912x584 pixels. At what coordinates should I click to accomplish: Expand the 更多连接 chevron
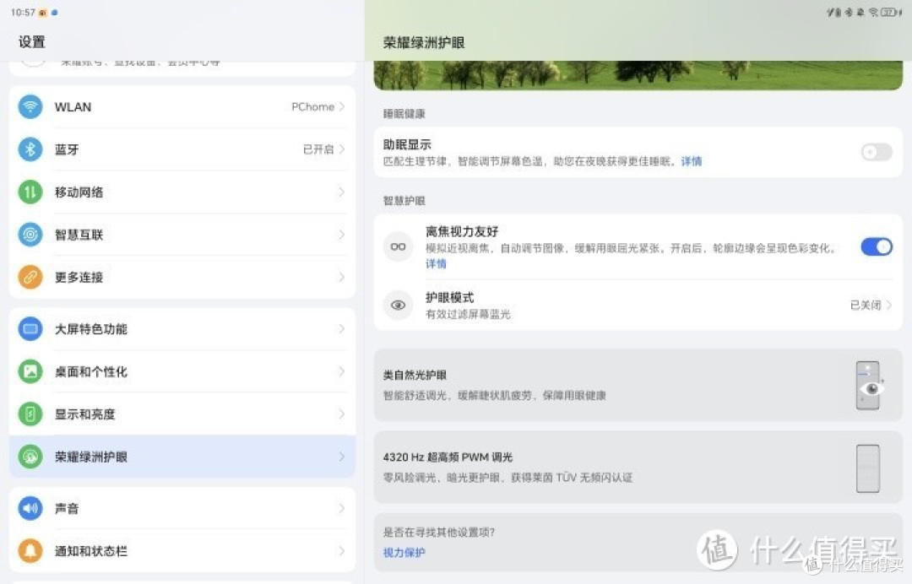[x=342, y=277]
